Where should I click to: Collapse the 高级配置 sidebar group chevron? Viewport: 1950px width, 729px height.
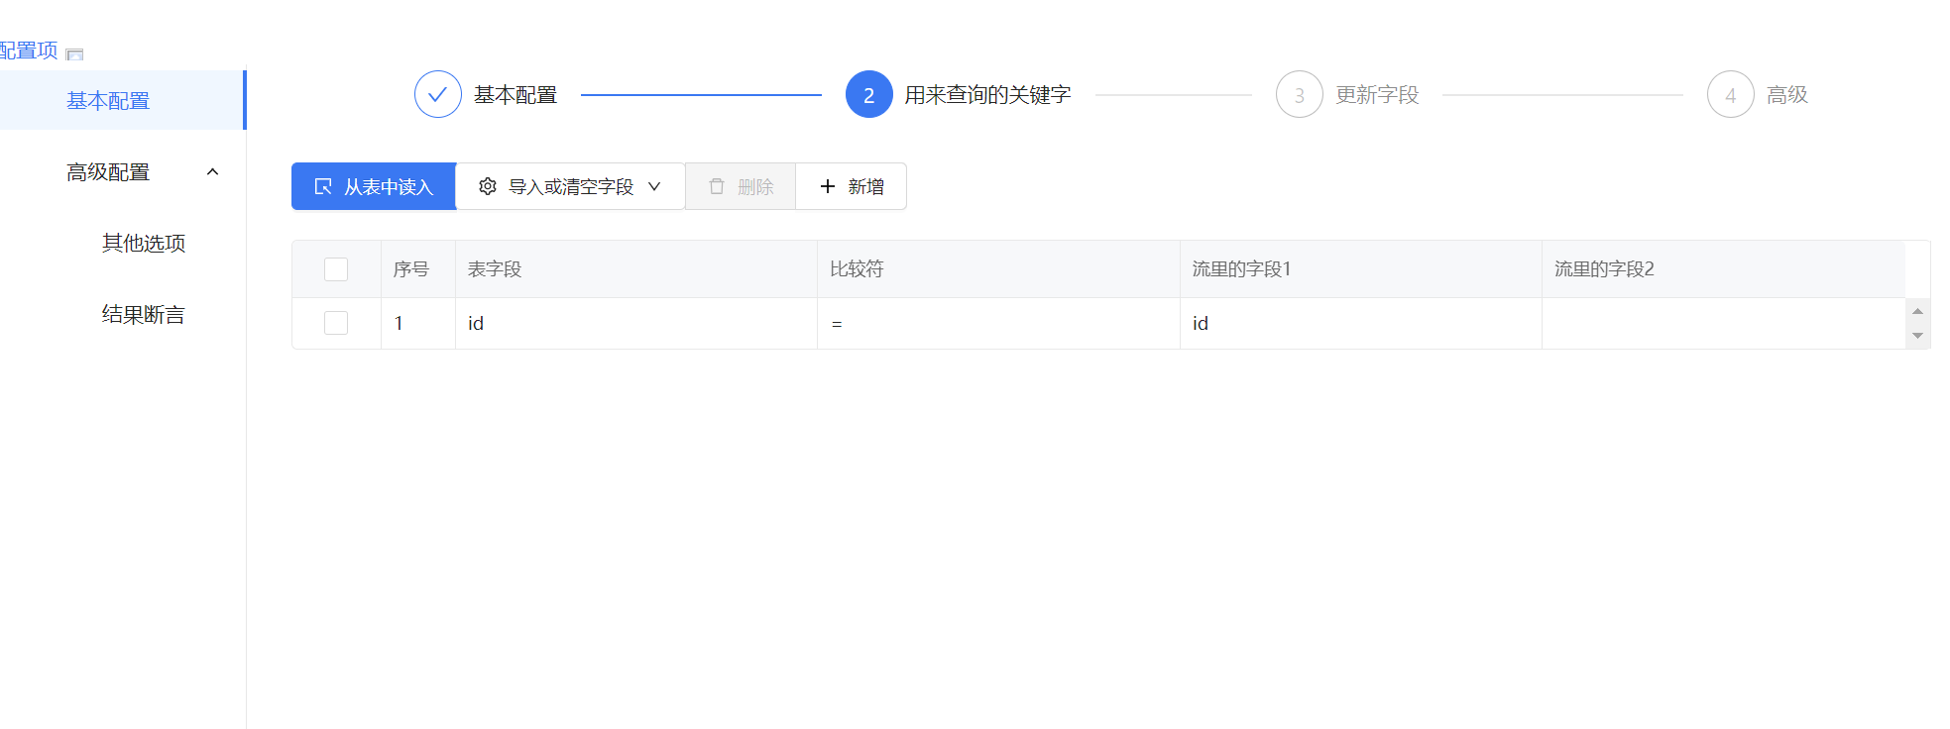(212, 172)
